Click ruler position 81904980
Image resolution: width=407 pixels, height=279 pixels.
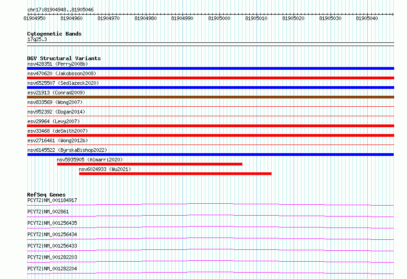pos(145,18)
